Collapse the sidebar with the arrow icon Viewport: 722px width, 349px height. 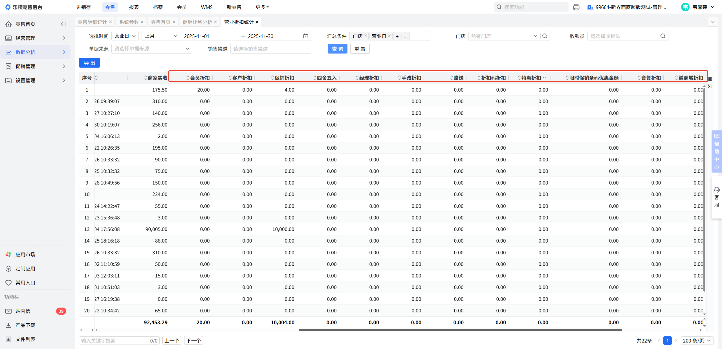(x=63, y=24)
